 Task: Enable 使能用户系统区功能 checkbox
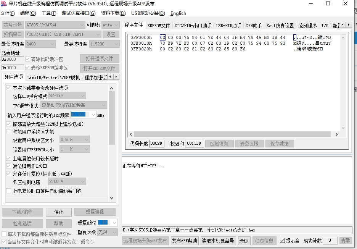pos(9,132)
